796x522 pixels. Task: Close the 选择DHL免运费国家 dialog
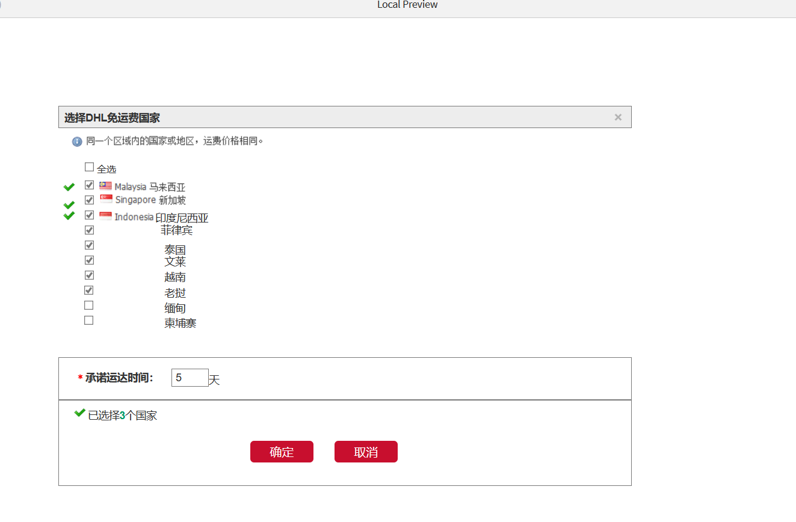[x=618, y=117]
